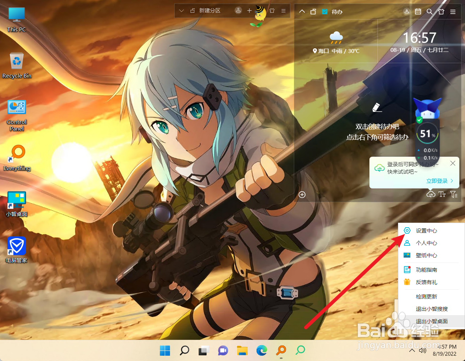
Task: Open File Explorer from the taskbar
Action: click(242, 350)
